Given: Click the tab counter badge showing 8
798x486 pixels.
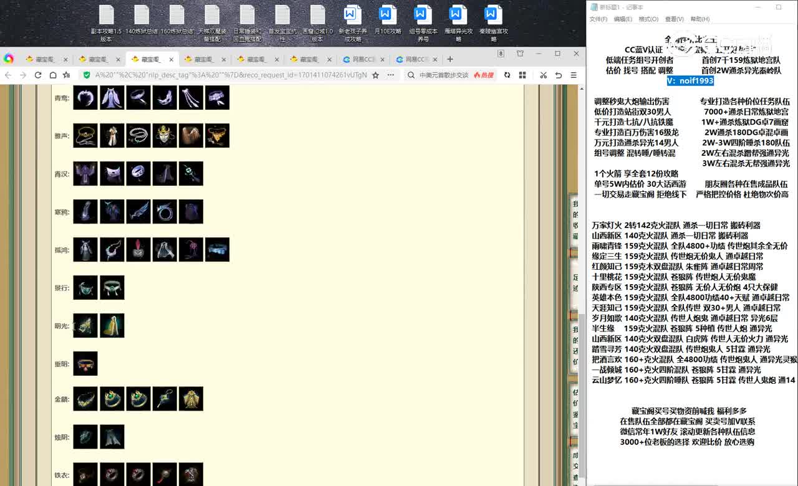Looking at the screenshot, I should pyautogui.click(x=501, y=54).
